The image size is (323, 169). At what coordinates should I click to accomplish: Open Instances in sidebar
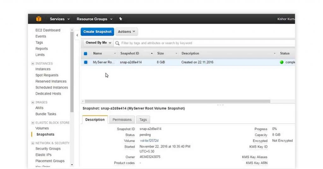click(43, 69)
